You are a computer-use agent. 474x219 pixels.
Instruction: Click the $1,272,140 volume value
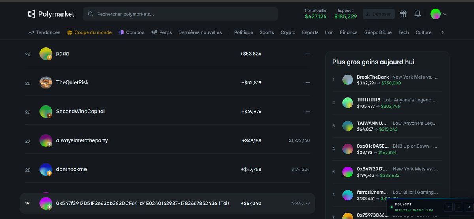(299, 140)
